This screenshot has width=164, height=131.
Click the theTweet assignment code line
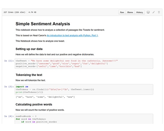pos(66,61)
